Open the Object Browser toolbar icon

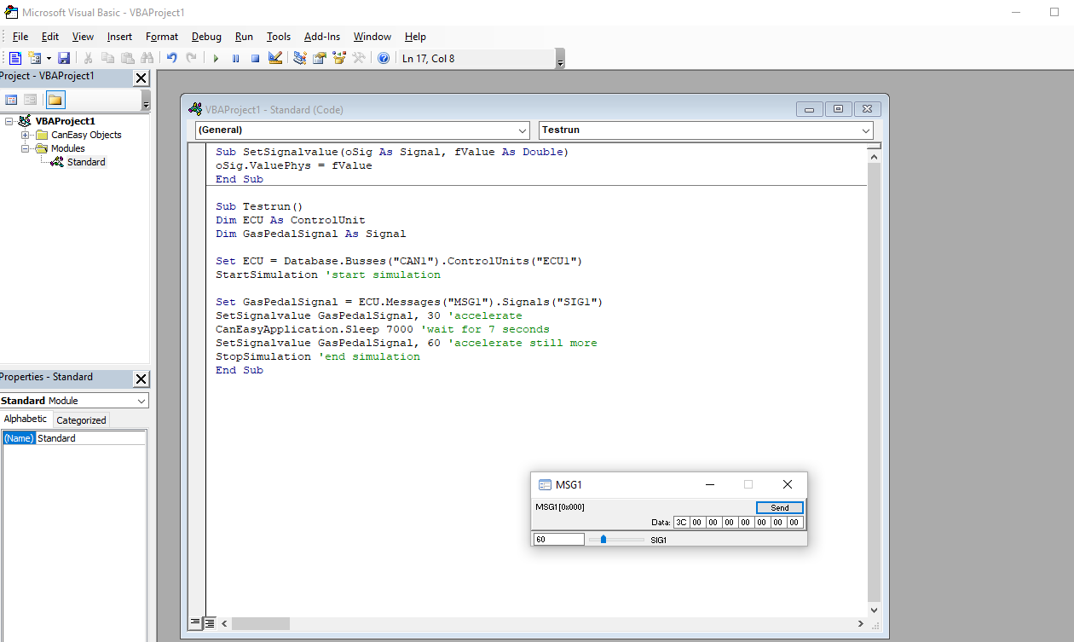[x=339, y=58]
